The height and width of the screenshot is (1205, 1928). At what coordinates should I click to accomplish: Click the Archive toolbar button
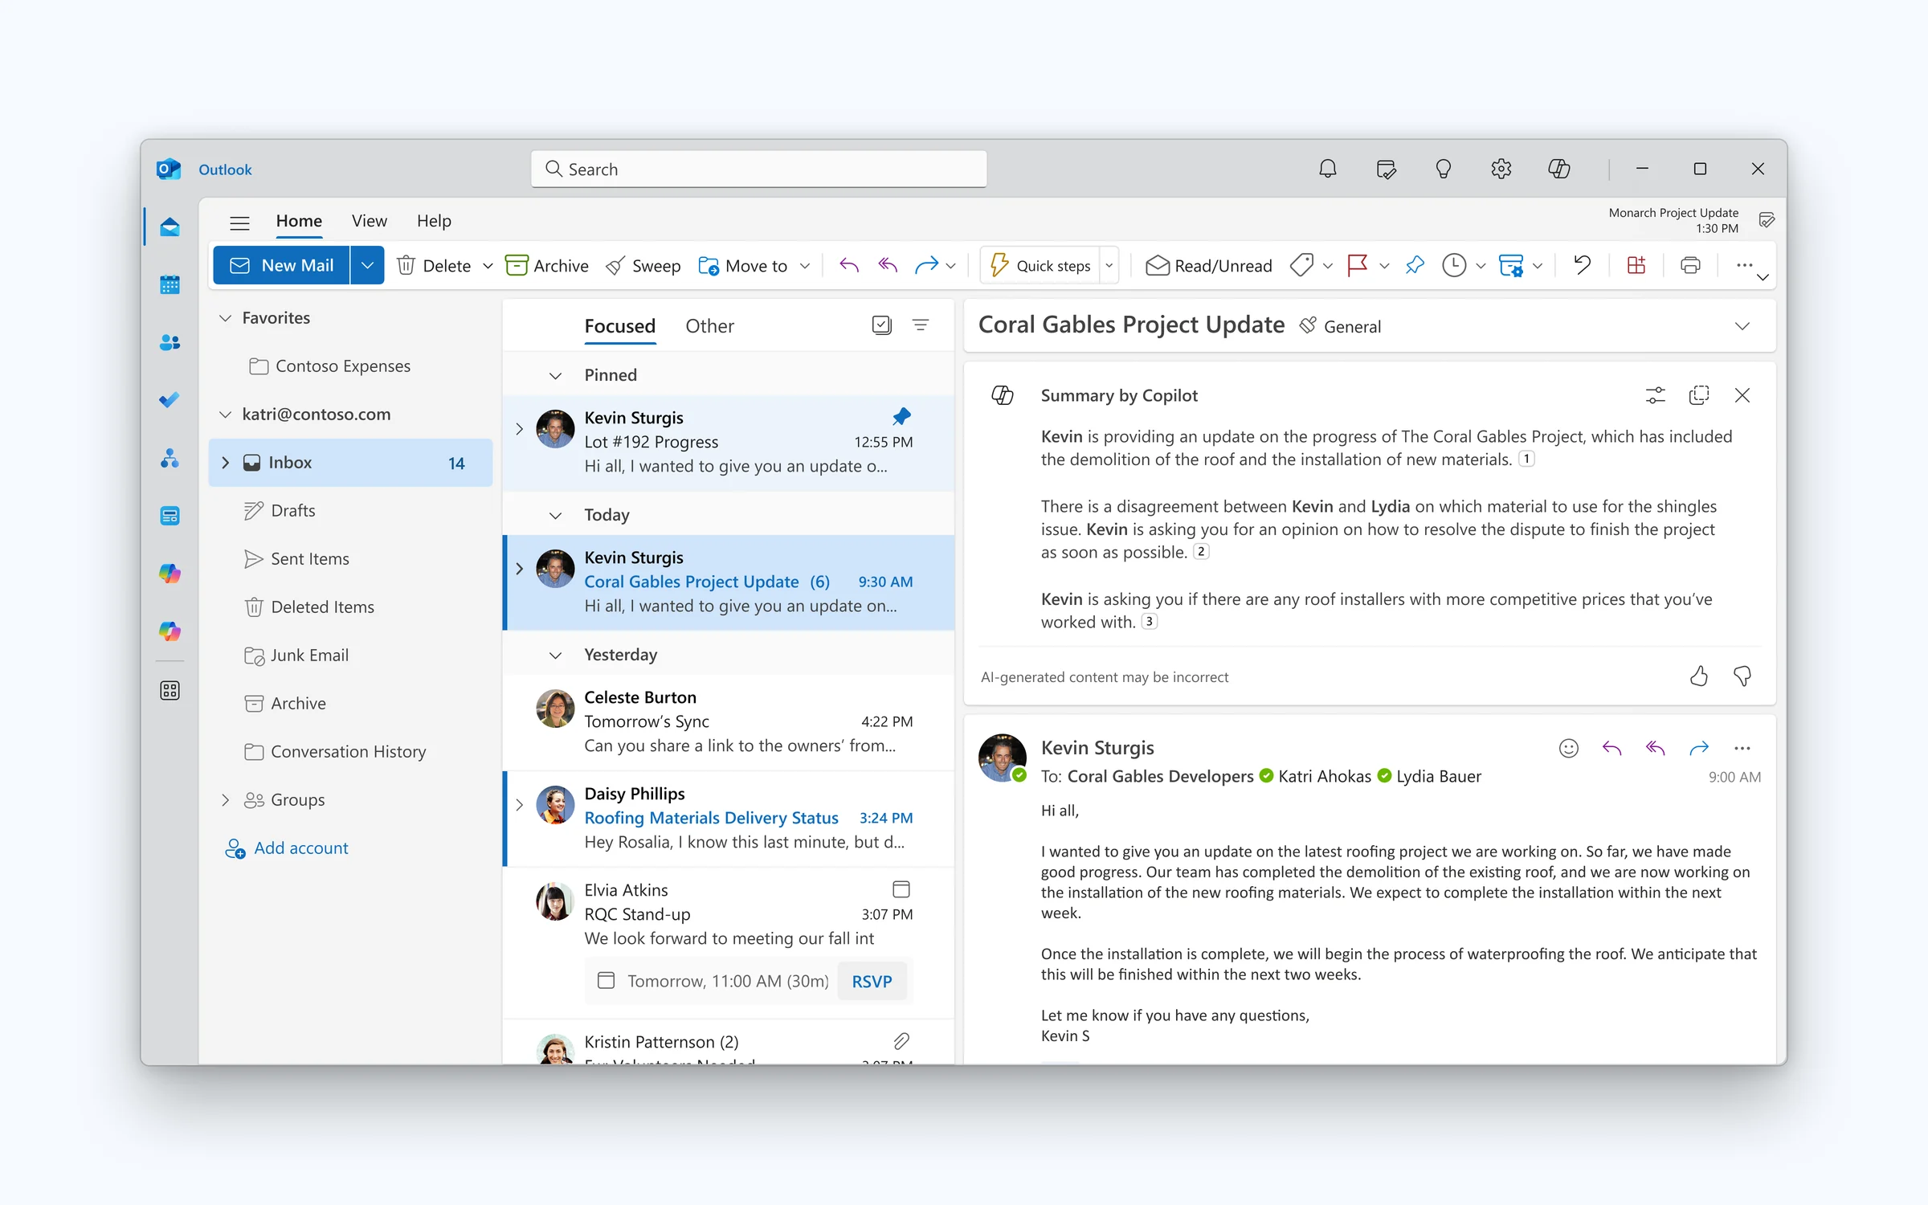pyautogui.click(x=547, y=266)
